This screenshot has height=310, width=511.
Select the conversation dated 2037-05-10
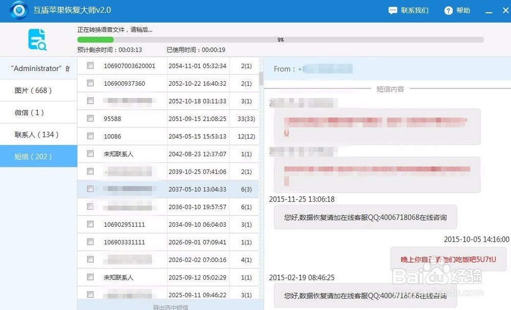coord(169,189)
